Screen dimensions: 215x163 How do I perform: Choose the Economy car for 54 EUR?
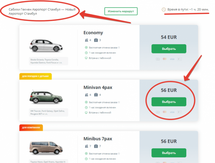coord(169,49)
